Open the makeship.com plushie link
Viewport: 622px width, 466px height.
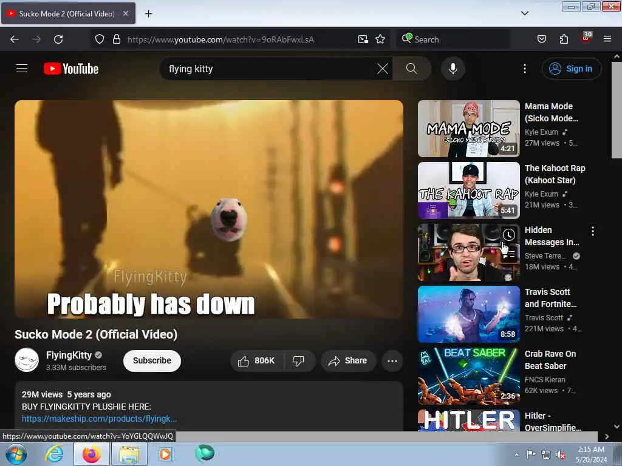99,419
